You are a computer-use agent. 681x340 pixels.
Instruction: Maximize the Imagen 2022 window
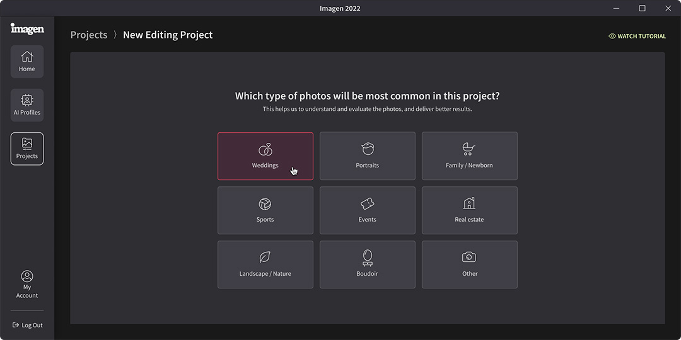(x=642, y=8)
